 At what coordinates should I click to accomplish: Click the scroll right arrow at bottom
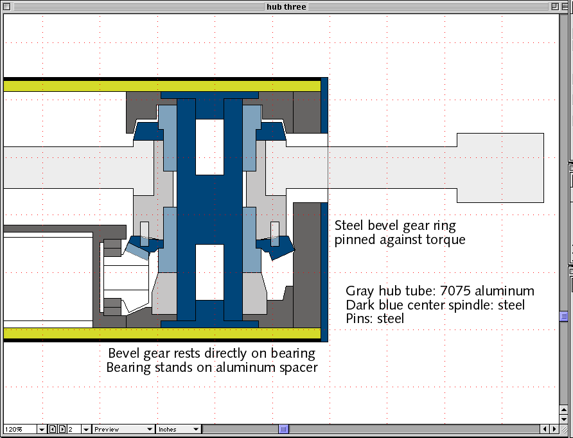coord(554,429)
